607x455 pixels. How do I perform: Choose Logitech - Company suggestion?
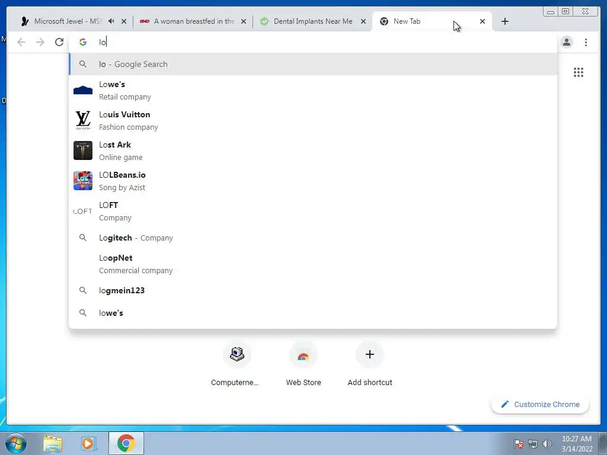click(313, 238)
